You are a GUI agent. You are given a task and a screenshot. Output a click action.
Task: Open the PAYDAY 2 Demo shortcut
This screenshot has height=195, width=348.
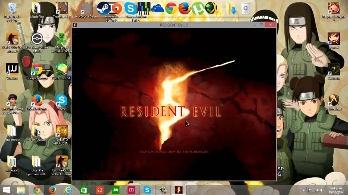86,11
